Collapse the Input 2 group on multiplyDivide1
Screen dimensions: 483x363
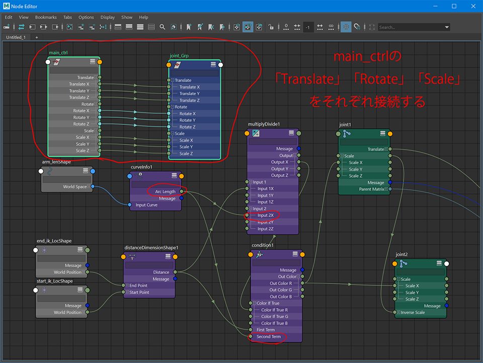click(251, 208)
